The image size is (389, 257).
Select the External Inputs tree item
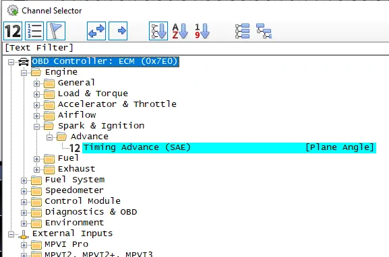[x=72, y=233]
